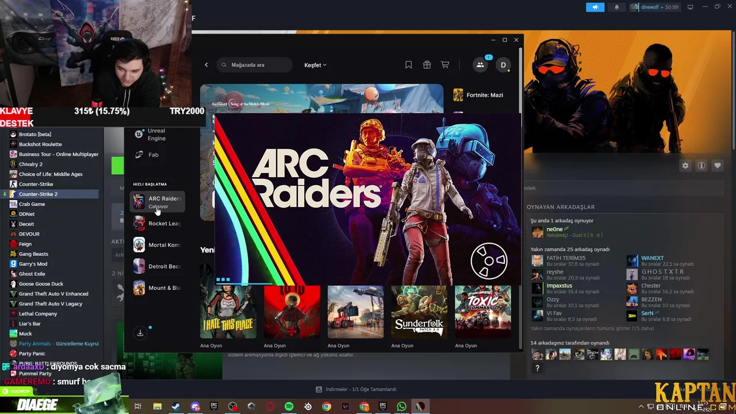
Task: Select Buckshot Roulette in Steam library
Action: (40, 144)
